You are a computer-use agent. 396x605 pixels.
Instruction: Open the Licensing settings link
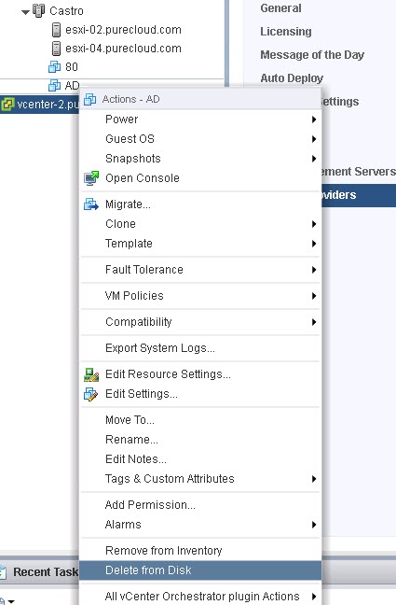coord(286,32)
